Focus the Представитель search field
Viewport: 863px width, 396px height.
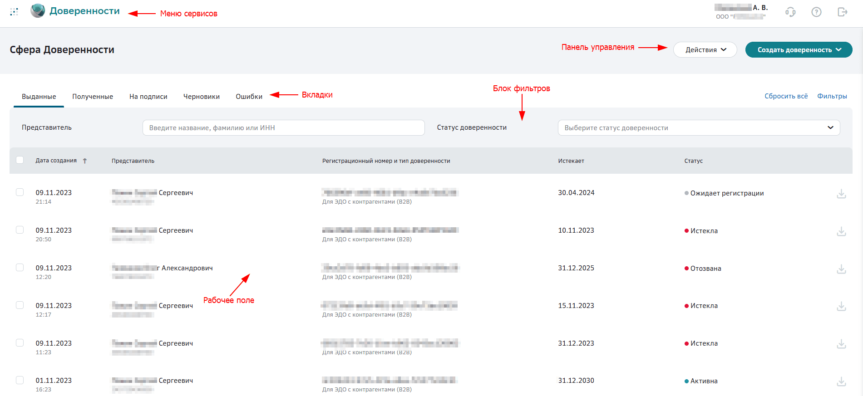(283, 127)
